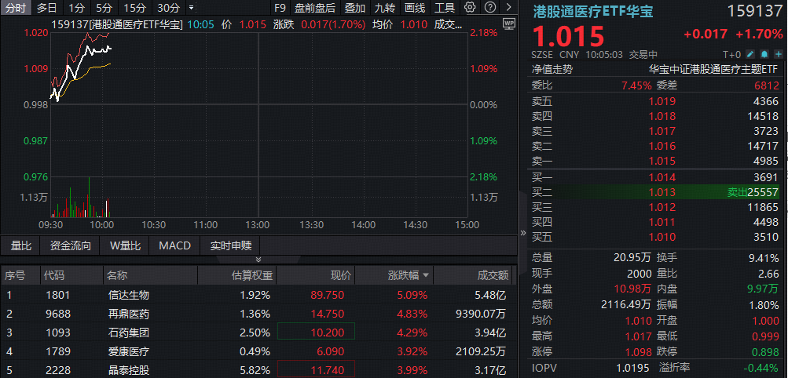Click 华宝中证港股通医疗主题ETF fund name
The width and height of the screenshot is (788, 378).
[x=713, y=70]
